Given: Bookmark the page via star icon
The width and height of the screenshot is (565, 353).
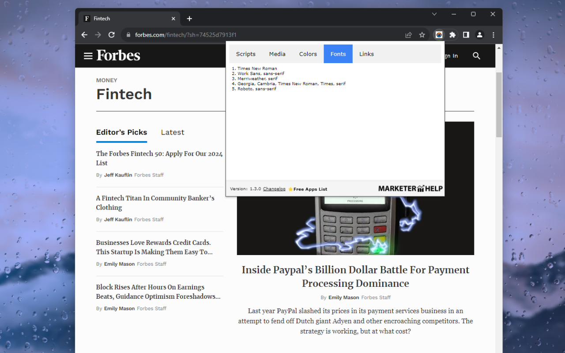Looking at the screenshot, I should [422, 34].
